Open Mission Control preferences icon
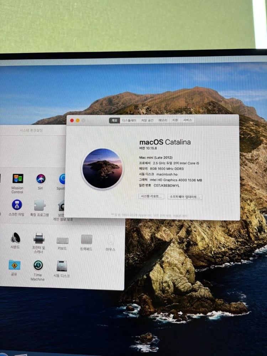 point(18,179)
